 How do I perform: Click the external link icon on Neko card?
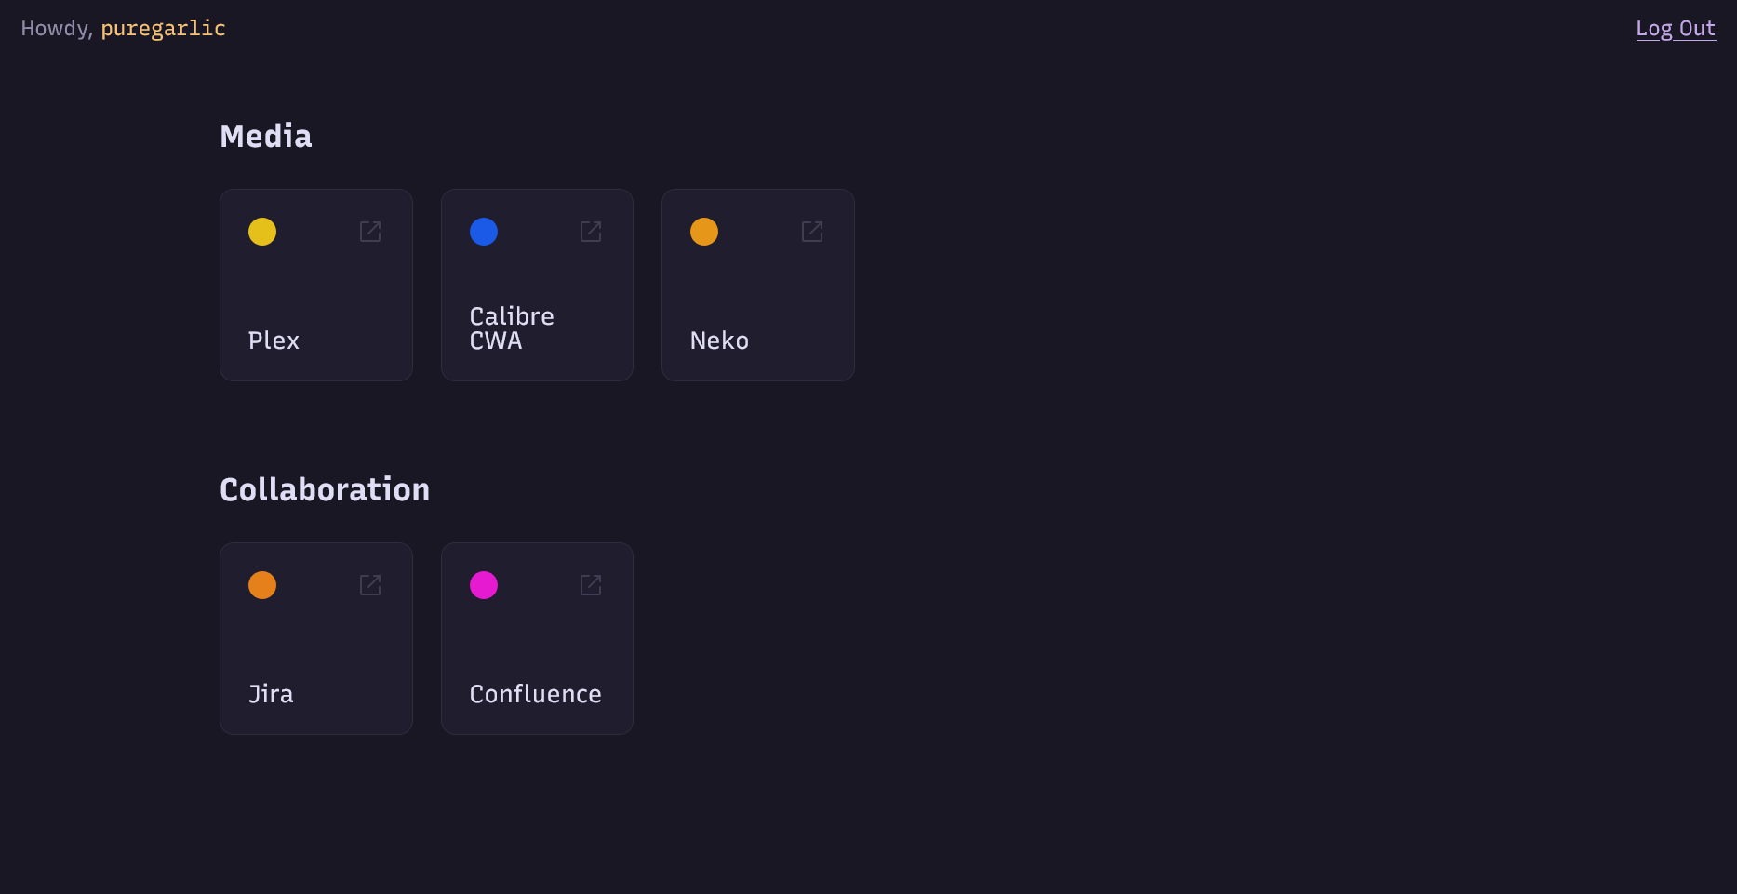coord(812,231)
